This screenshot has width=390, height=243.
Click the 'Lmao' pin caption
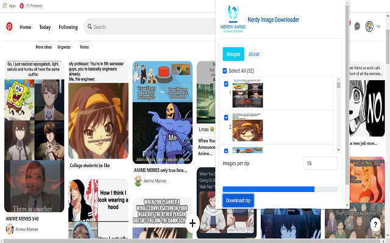(x=207, y=129)
